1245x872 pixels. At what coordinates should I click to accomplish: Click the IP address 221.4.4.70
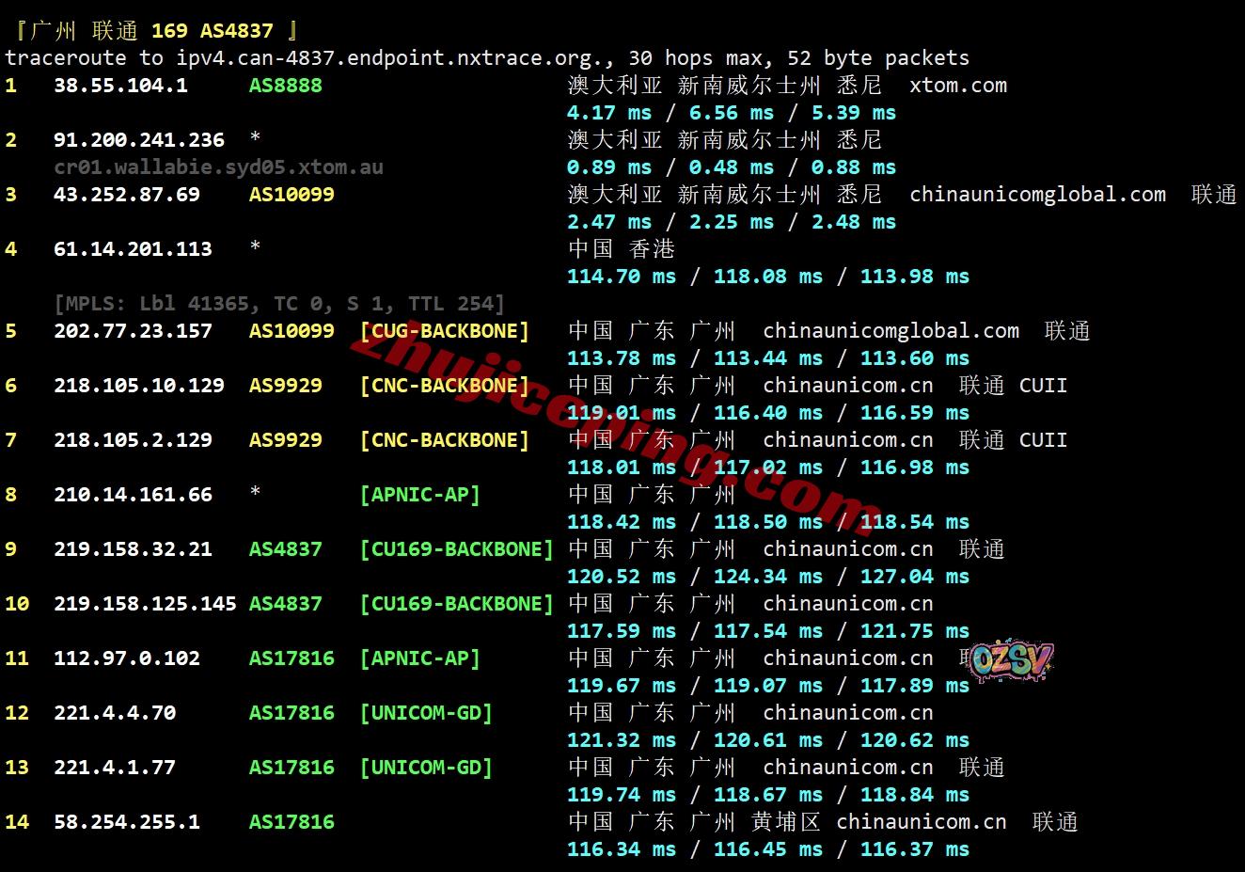click(x=115, y=713)
